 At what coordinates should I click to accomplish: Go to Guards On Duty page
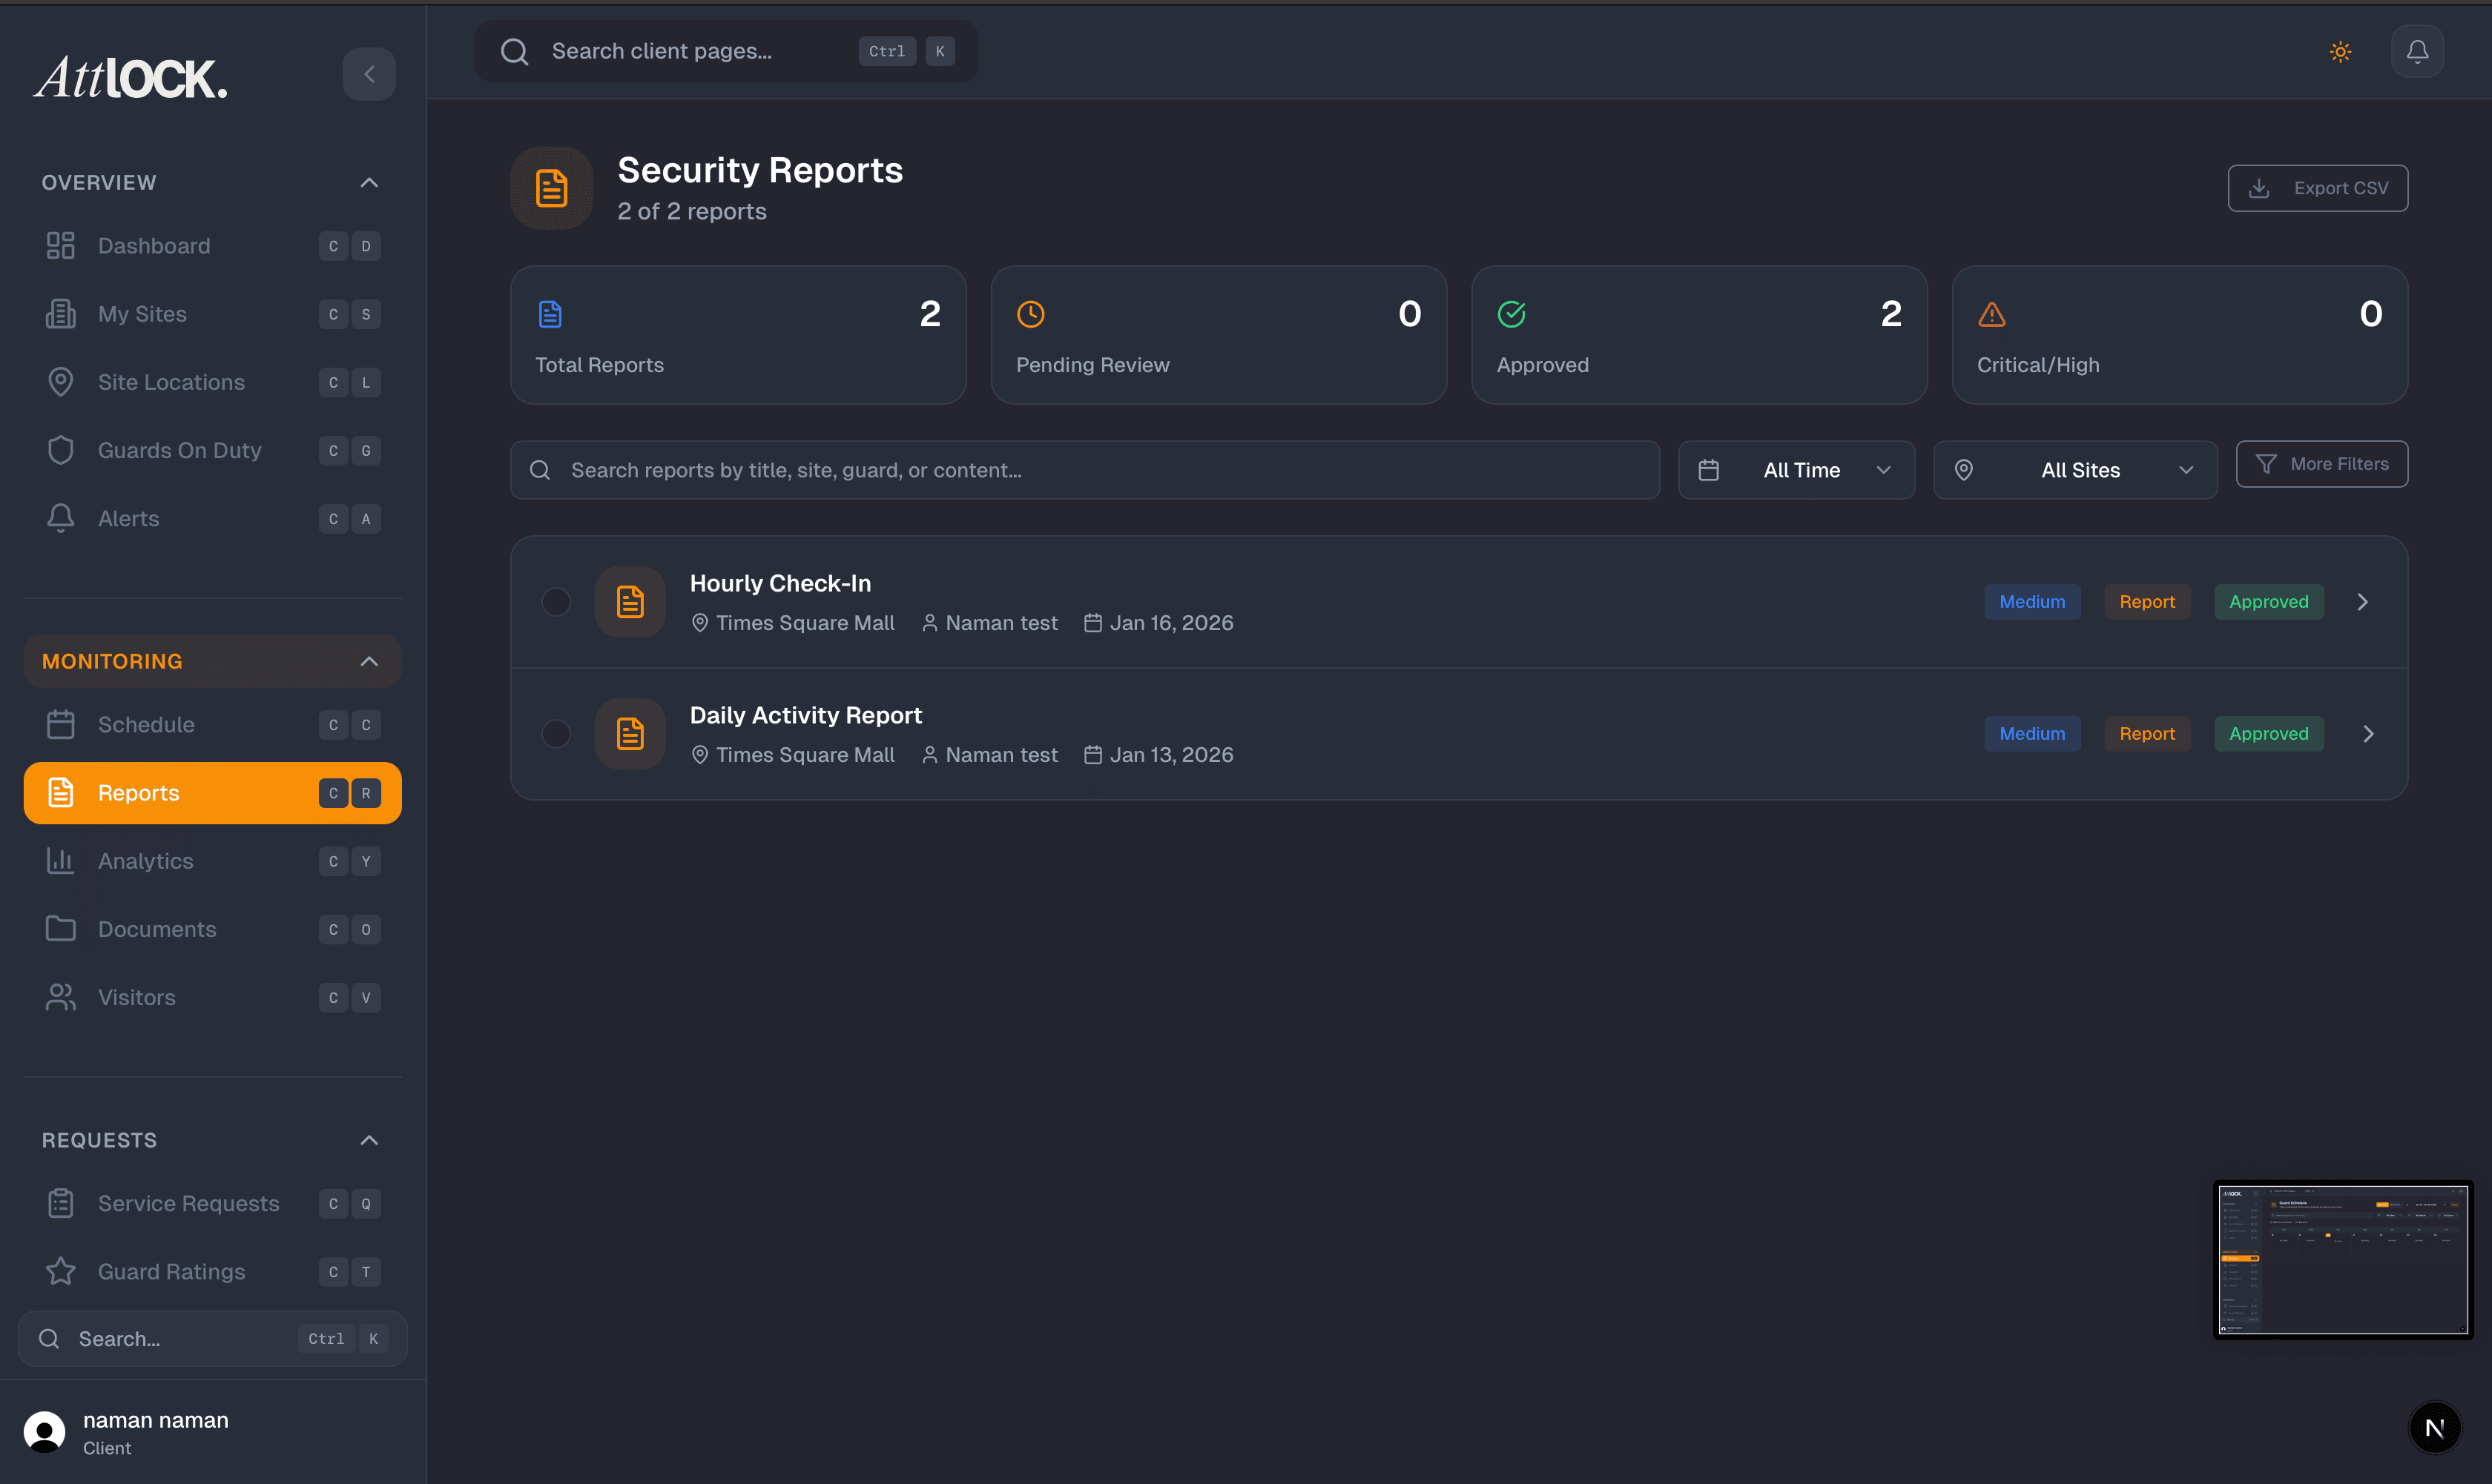pyautogui.click(x=180, y=451)
